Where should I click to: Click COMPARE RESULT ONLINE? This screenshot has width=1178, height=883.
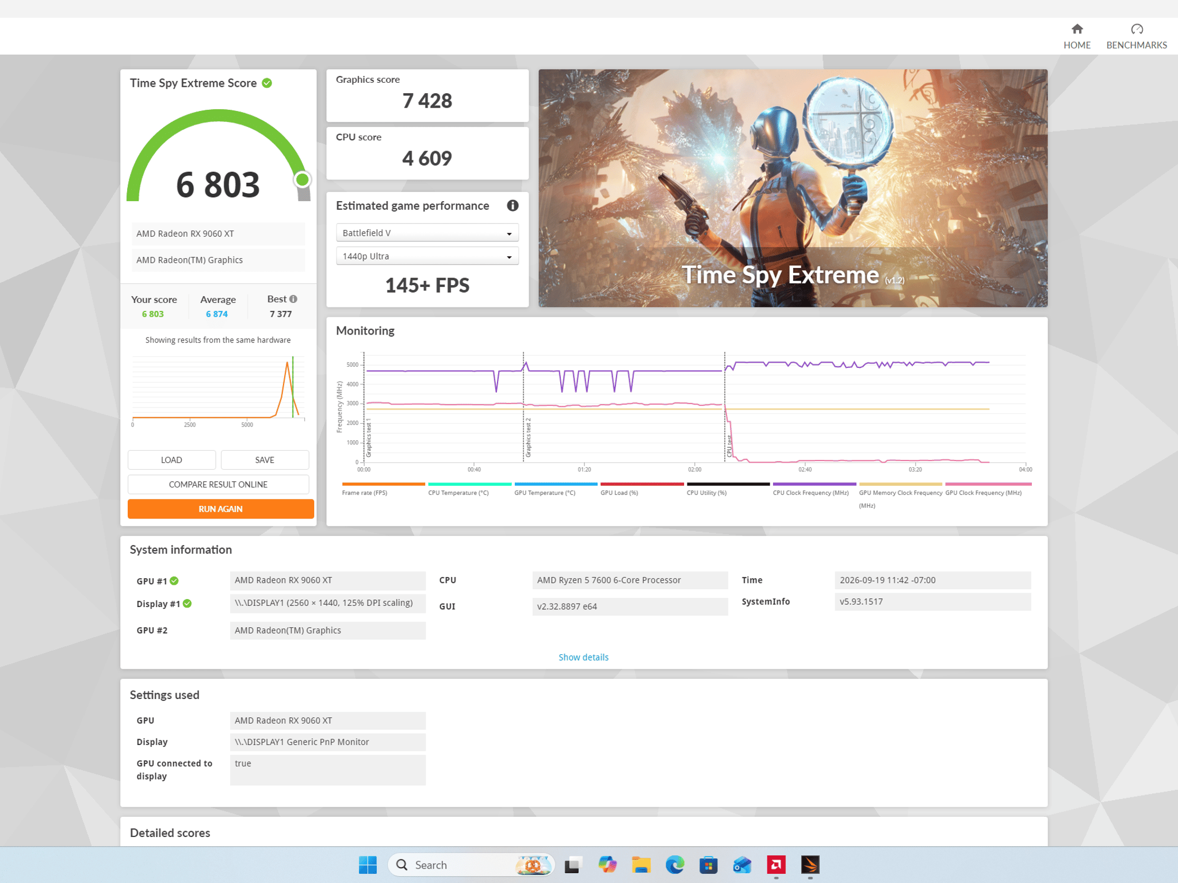pyautogui.click(x=218, y=485)
